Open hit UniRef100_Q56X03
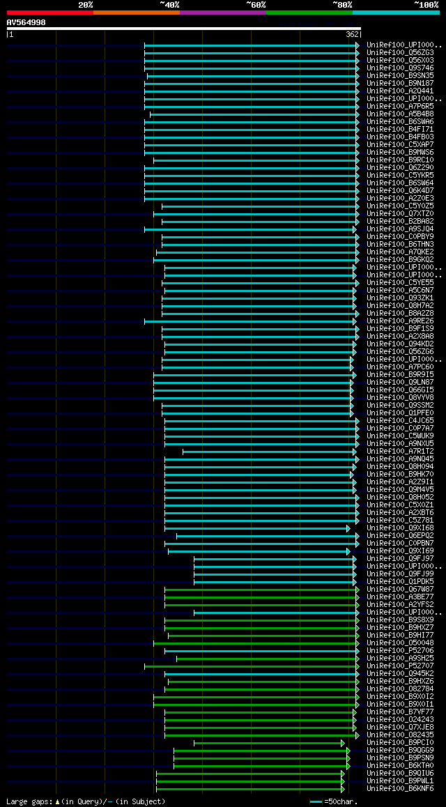This screenshot has height=807, width=446. click(x=400, y=60)
